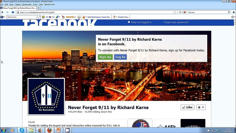Screen dimensions: 236x133
Task: Open the Bookmarks menu
Action: coord(27,4)
